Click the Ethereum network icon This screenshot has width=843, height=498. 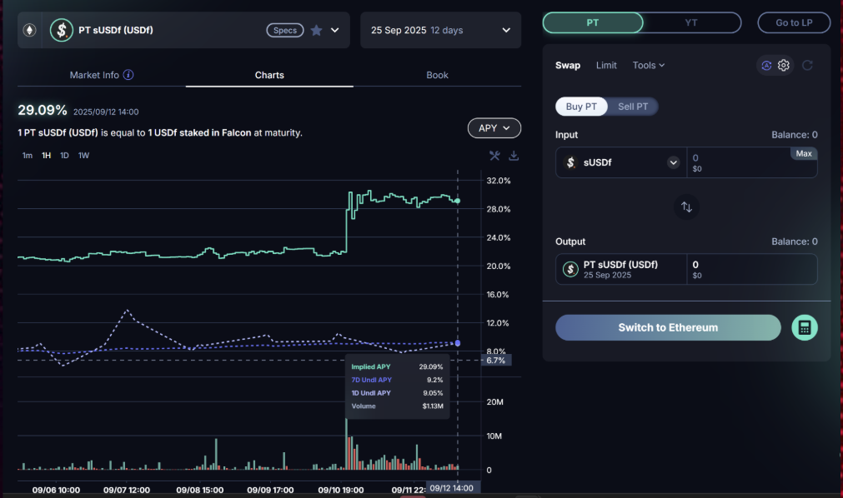(x=29, y=30)
